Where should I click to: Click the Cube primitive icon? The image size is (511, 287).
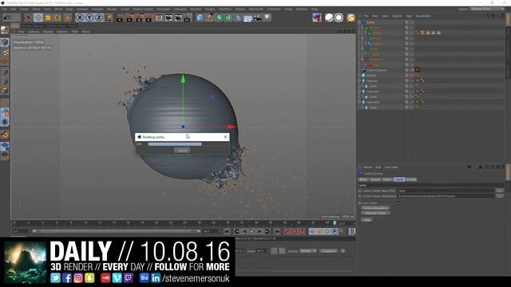pyautogui.click(x=200, y=18)
